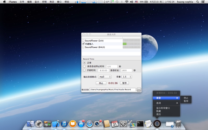Image resolution: width=208 pixels, height=130 pixels.
Task: Click the ••• browse output folder button
Action: pyautogui.click(x=139, y=90)
